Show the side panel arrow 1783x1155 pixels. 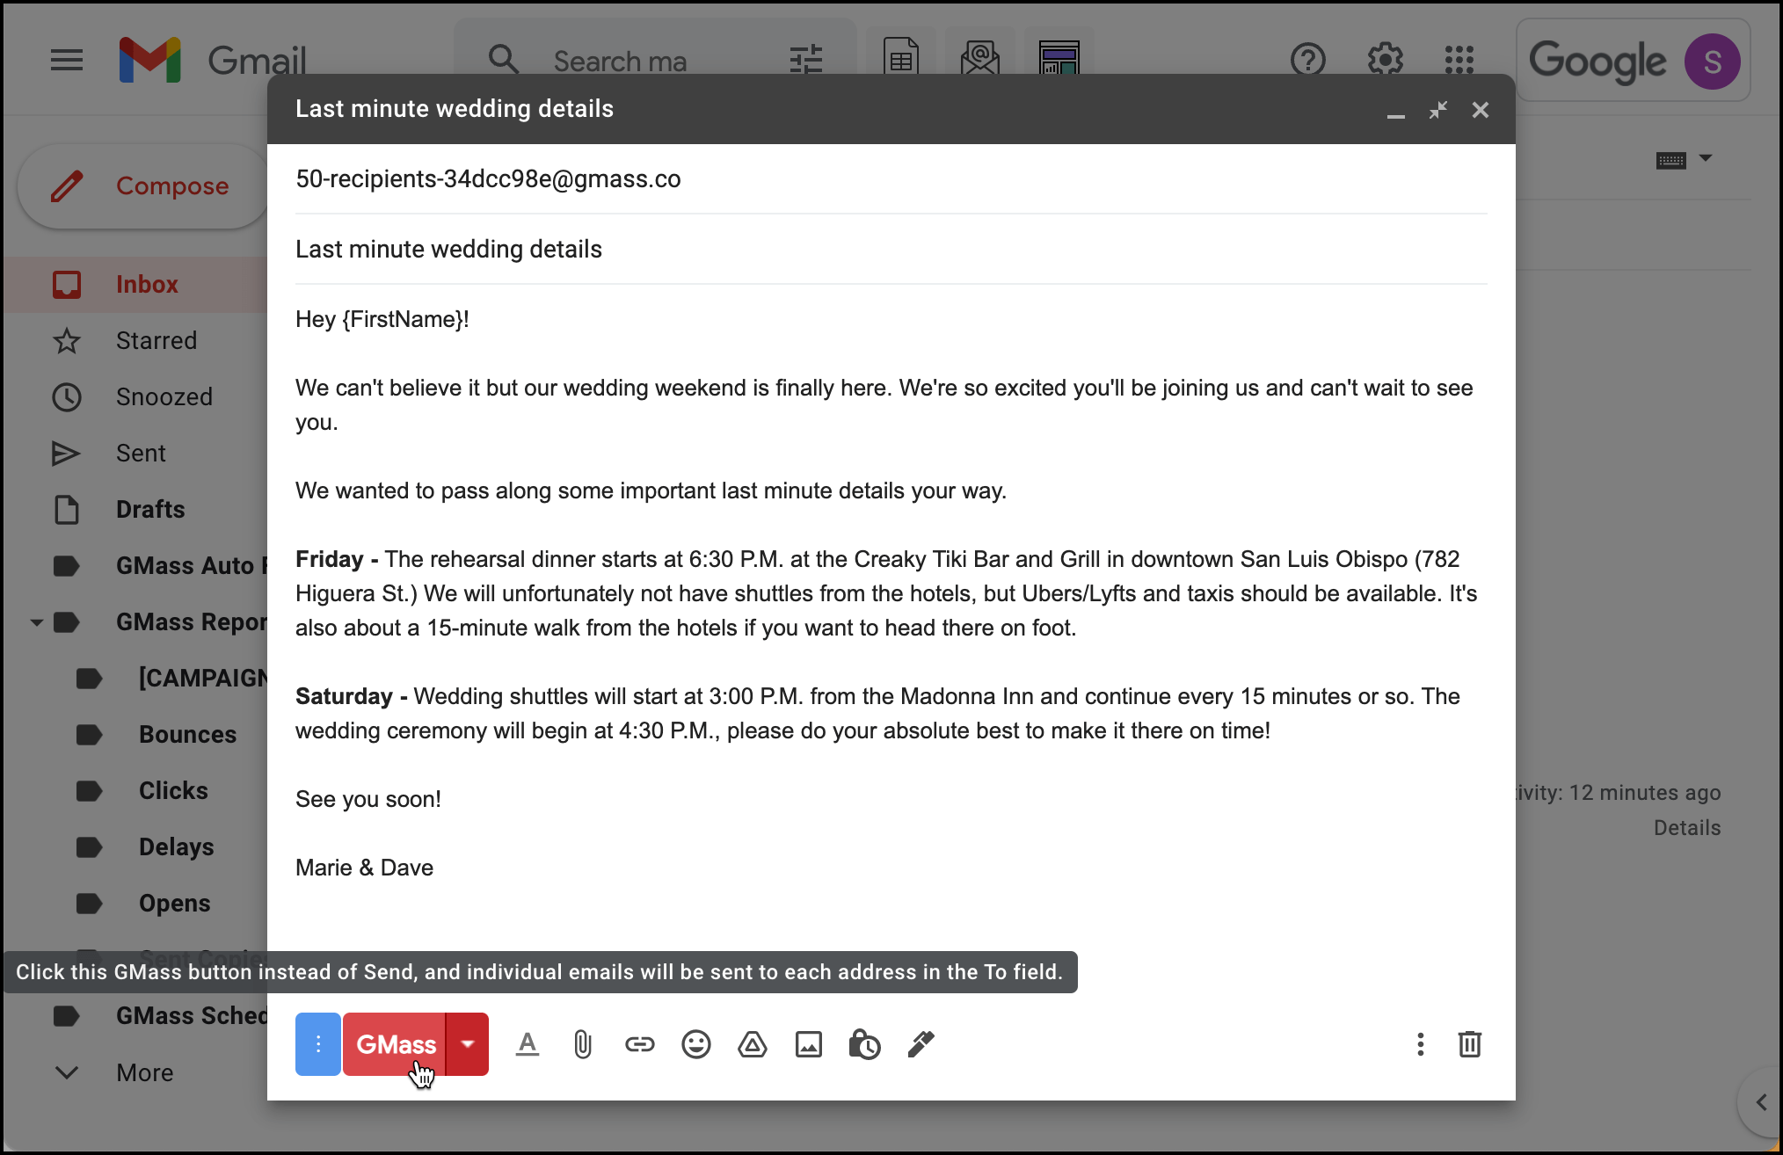pos(1761,1102)
